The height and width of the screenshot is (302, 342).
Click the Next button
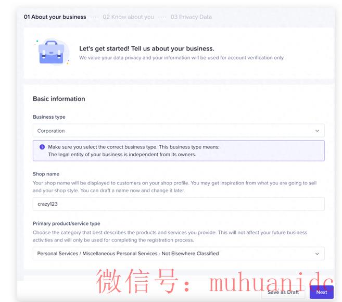point(322,292)
